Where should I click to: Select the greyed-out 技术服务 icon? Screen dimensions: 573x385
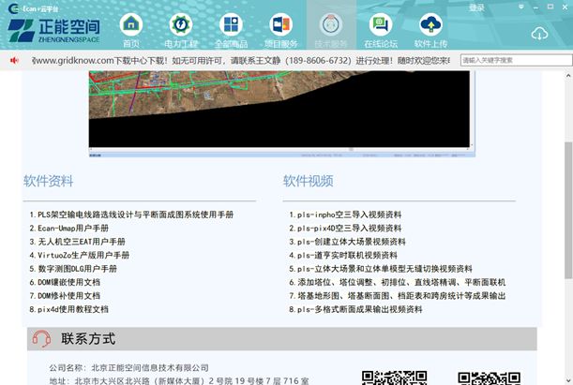(x=331, y=24)
